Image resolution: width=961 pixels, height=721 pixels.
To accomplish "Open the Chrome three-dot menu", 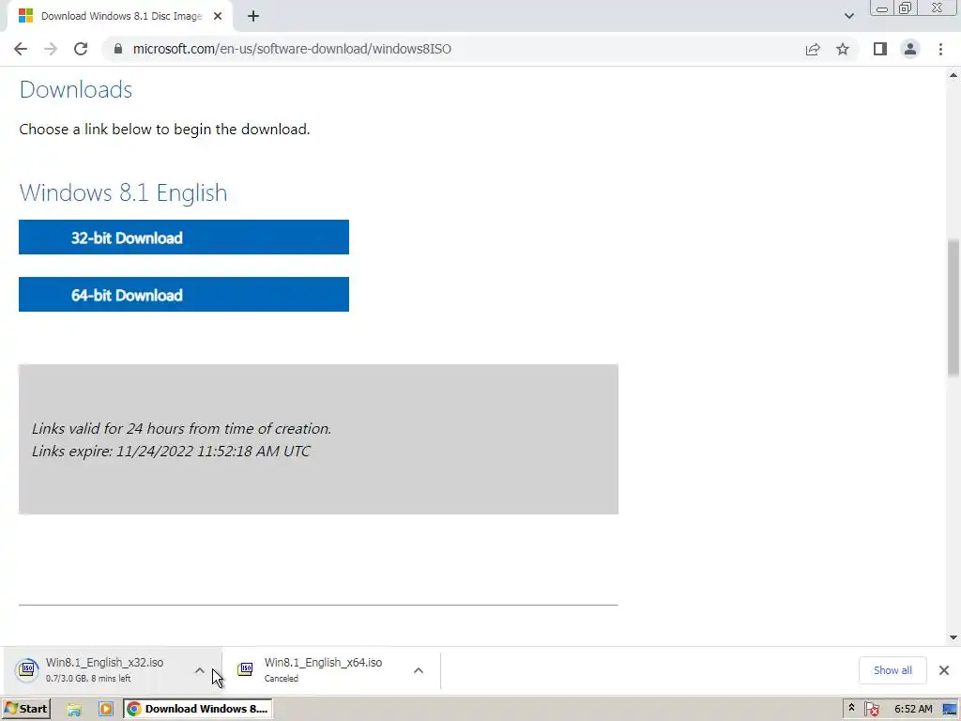I will coord(940,49).
